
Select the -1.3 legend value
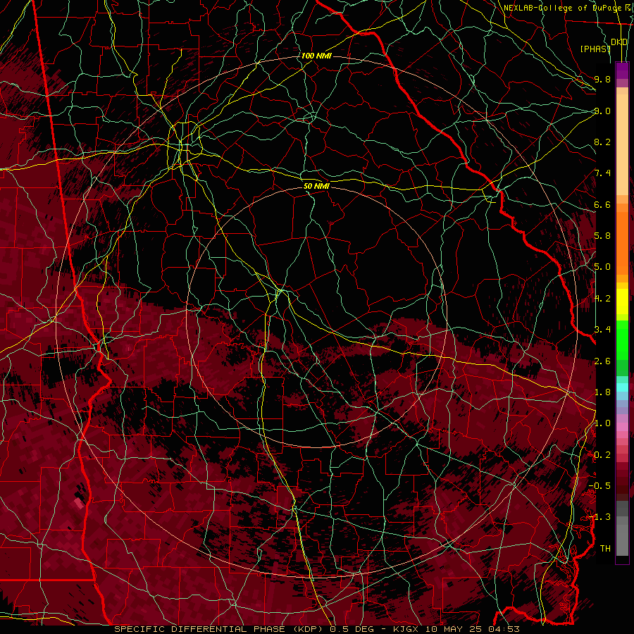599,517
